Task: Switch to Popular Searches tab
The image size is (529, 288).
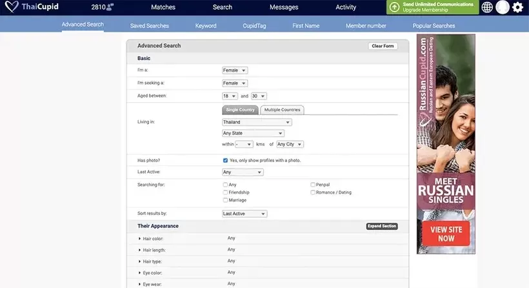Action: 434,26
